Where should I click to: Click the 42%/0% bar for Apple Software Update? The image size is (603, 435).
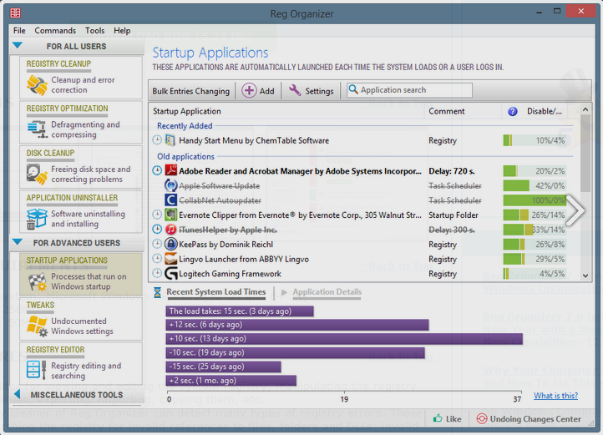(535, 185)
